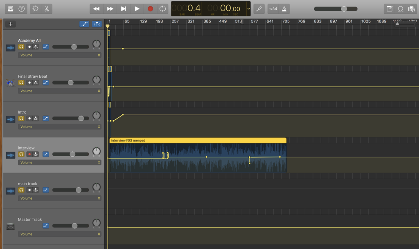Open the LCD display mode dropdown

(x=248, y=8)
